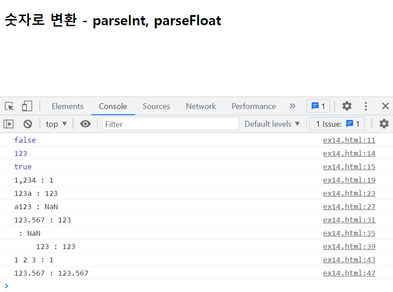Screen dimensions: 393x292
Task: Open the Network tab
Action: pyautogui.click(x=201, y=106)
